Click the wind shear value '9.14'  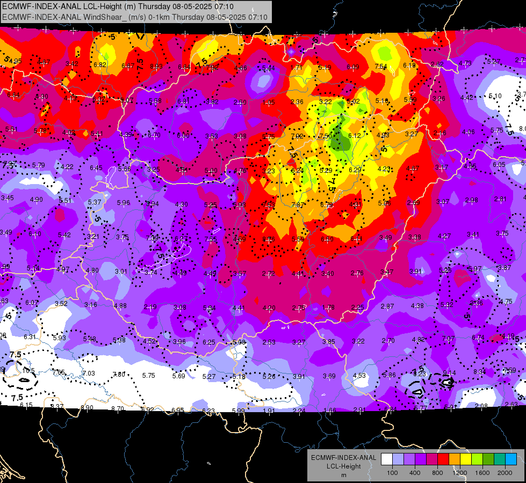[x=450, y=373]
